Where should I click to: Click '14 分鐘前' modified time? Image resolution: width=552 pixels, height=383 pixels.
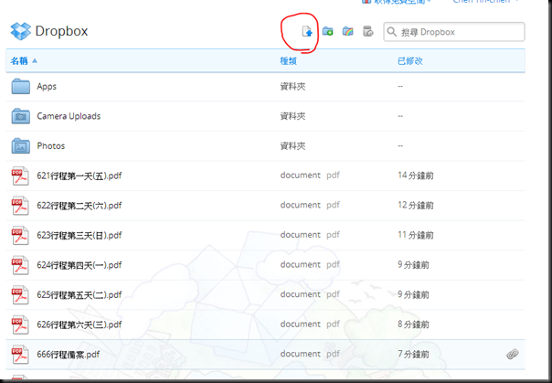[x=416, y=176]
